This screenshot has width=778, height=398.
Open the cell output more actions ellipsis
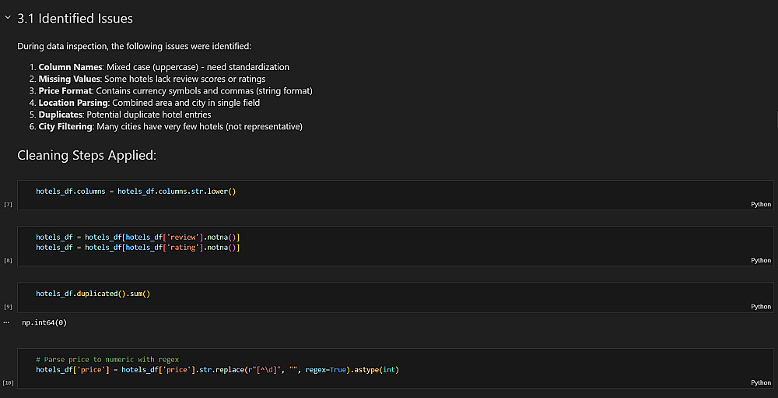point(6,321)
